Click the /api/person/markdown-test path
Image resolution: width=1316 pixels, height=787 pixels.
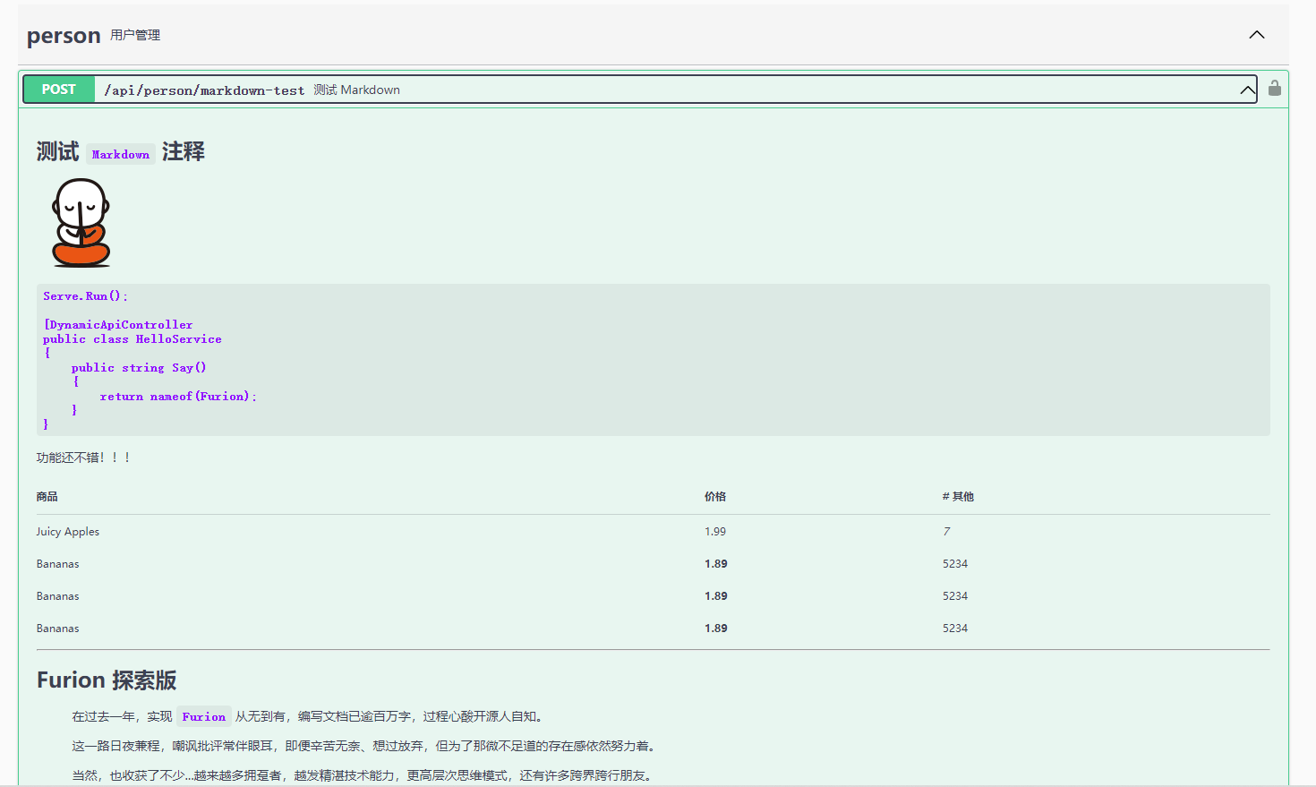click(x=204, y=90)
